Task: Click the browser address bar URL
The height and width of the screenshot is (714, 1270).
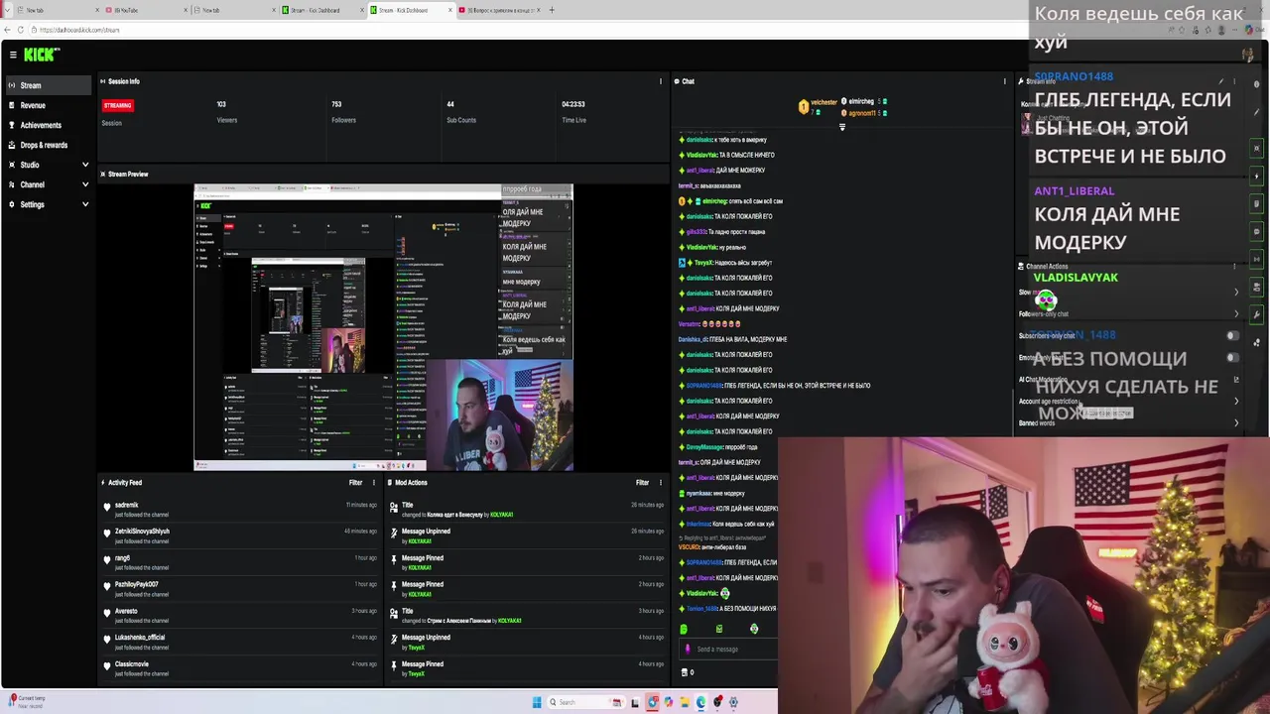Action: coord(79,30)
